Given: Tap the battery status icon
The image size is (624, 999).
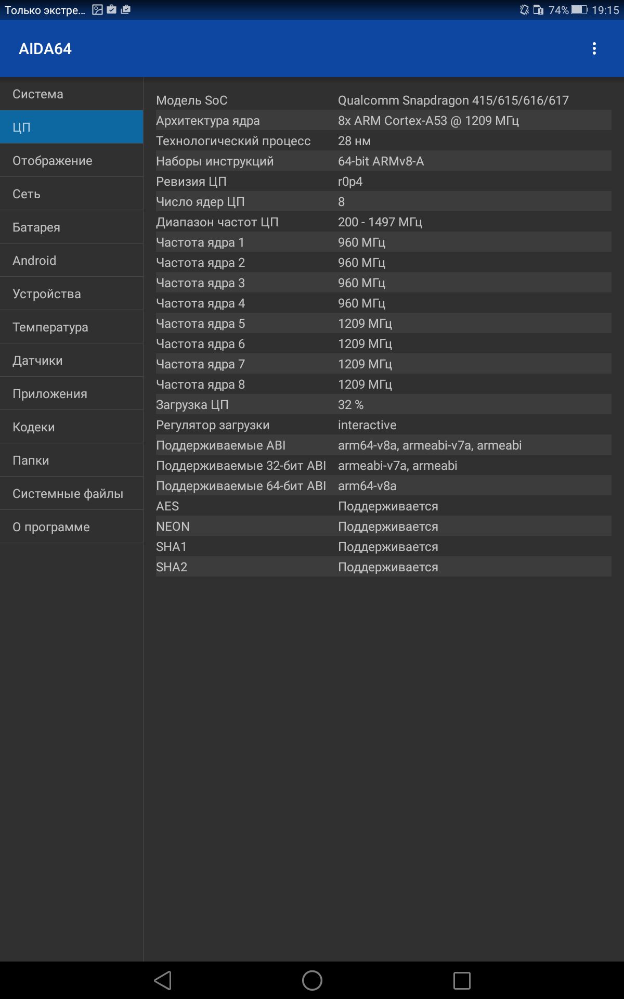Looking at the screenshot, I should pyautogui.click(x=579, y=10).
